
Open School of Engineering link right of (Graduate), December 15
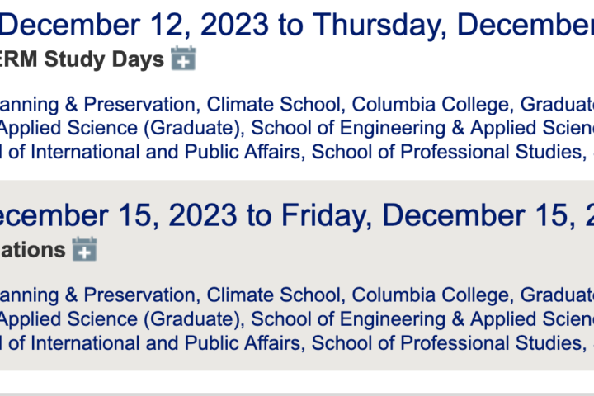[x=422, y=319]
